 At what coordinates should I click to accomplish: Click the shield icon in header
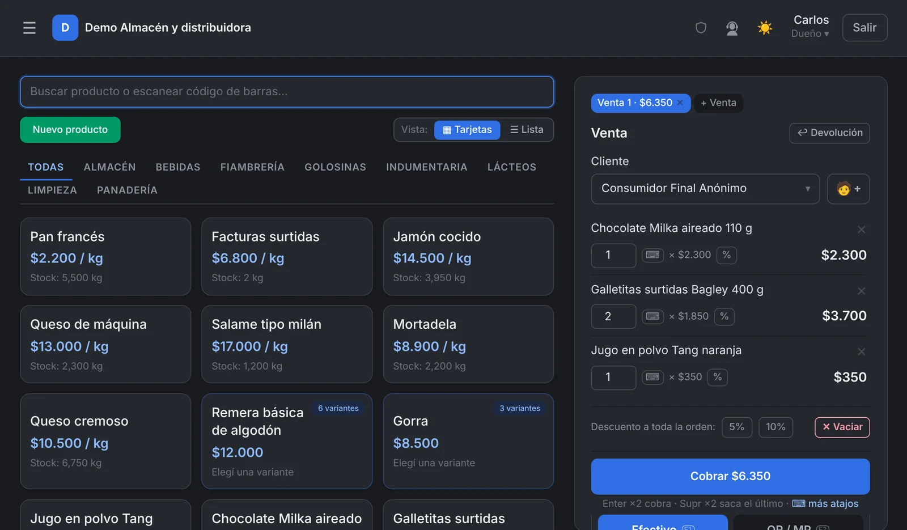tap(701, 28)
